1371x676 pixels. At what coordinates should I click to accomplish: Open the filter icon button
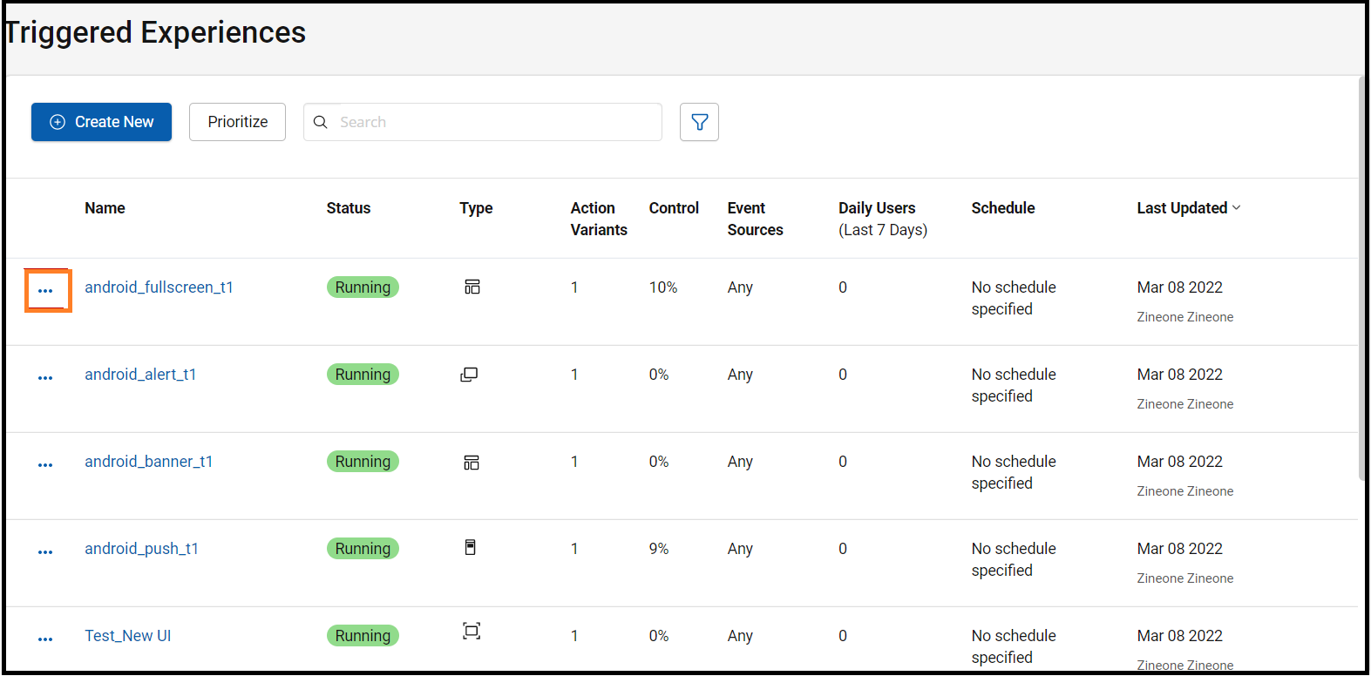tap(699, 122)
